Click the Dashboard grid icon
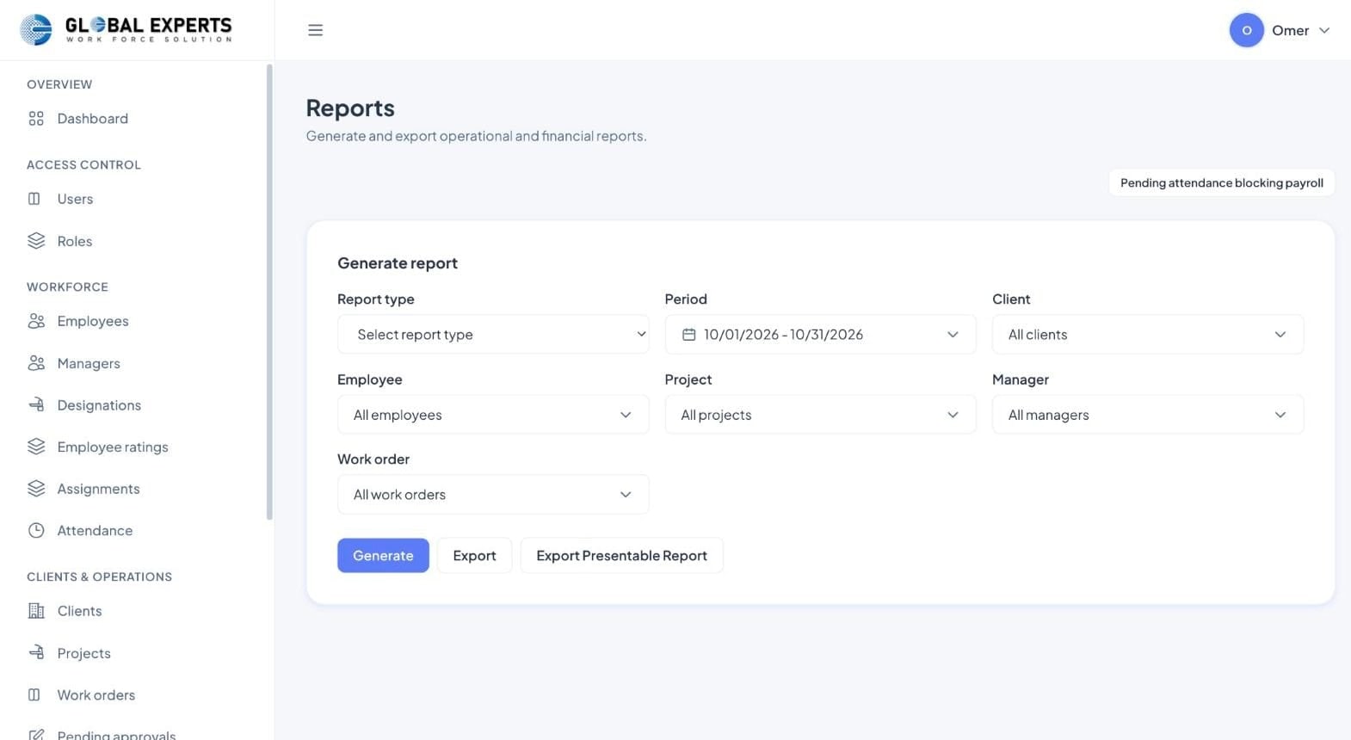Image resolution: width=1351 pixels, height=740 pixels. click(x=36, y=119)
